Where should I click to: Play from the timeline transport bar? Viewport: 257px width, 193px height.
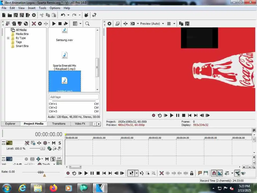(86, 173)
